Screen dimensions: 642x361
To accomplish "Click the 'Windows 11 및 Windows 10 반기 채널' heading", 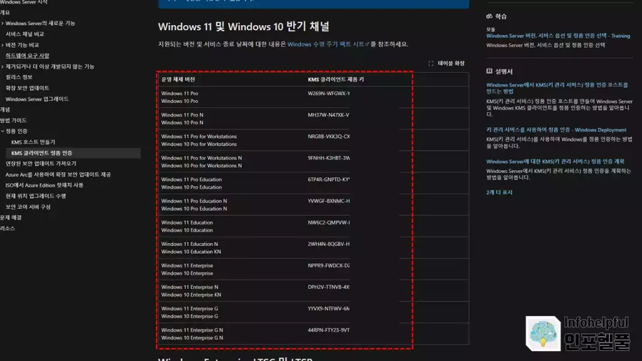I will click(x=244, y=26).
